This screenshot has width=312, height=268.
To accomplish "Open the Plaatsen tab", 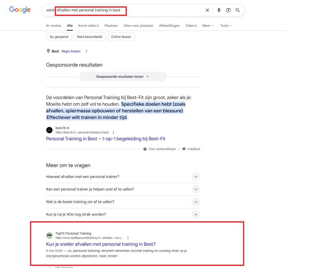I will [111, 26].
